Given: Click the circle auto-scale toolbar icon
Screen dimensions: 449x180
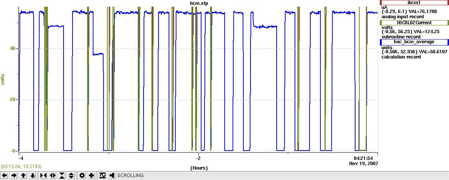Looking at the screenshot, I should click(x=82, y=175).
